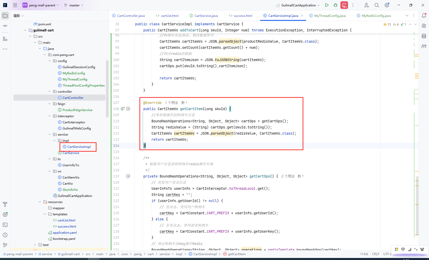Click the Chinese input method tray icon
The height and width of the screenshot is (260, 429).
click(403, 249)
